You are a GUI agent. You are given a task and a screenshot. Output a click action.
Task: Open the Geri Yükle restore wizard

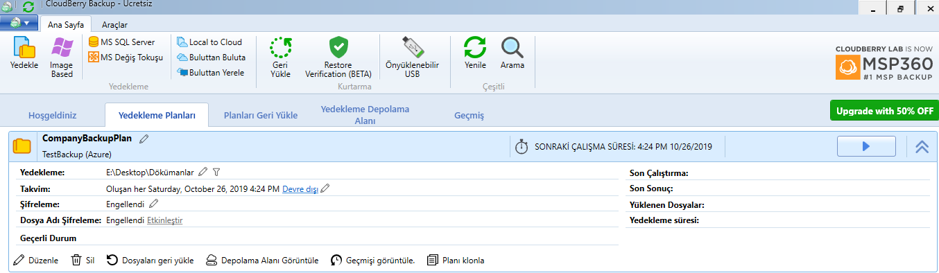(x=280, y=58)
